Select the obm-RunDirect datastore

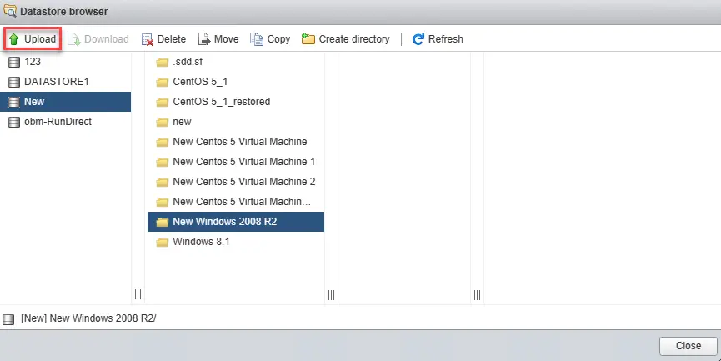pos(58,122)
